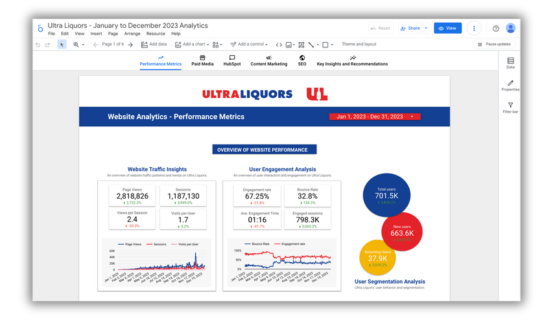Click Pause updates toggle
This screenshot has width=553, height=320.
(495, 45)
